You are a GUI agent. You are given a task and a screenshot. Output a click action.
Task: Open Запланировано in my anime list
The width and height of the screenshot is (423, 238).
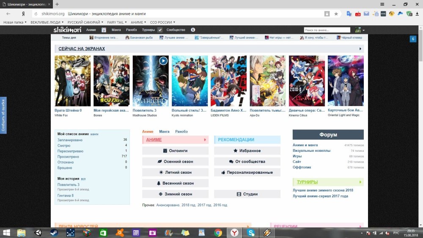coord(70,140)
